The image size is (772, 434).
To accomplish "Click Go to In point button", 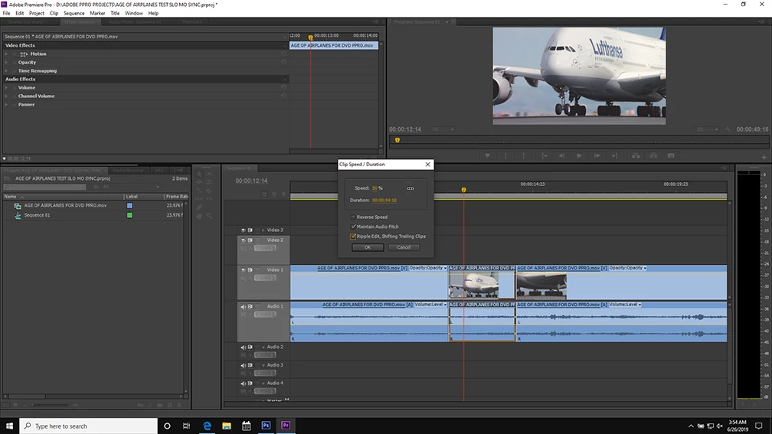I will tap(544, 155).
